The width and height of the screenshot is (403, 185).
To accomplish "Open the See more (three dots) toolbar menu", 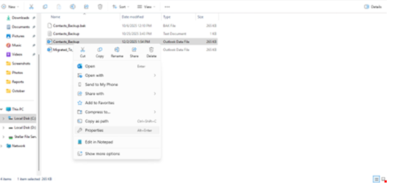I will point(167,7).
